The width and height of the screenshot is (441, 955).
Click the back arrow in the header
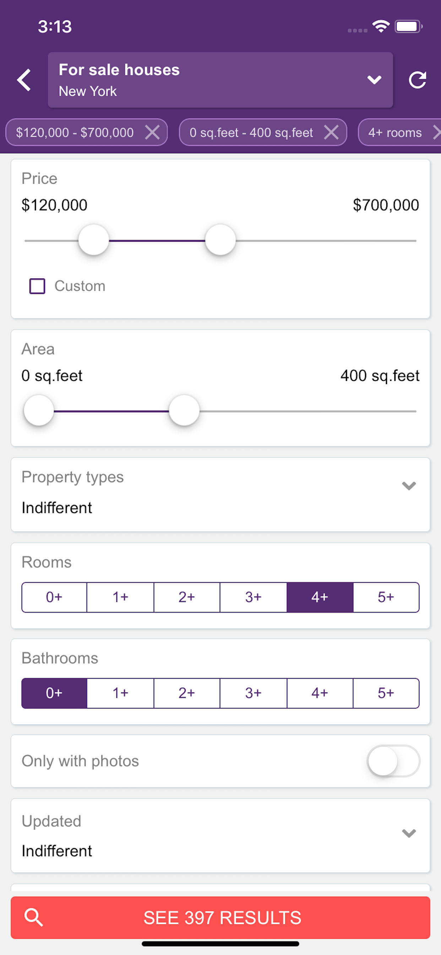pos(24,80)
